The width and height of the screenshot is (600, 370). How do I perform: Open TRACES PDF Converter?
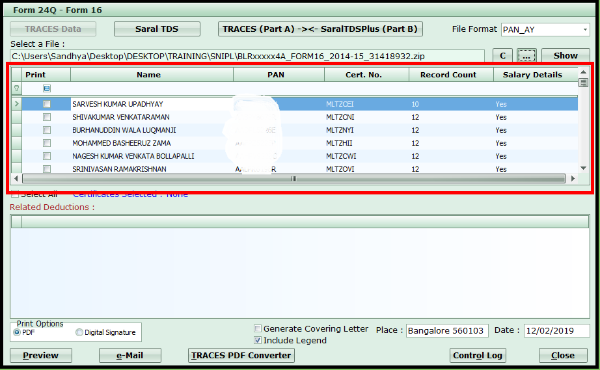pos(241,356)
